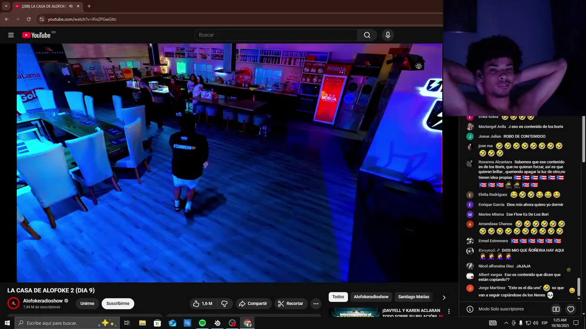Pause the video by clicking player
The width and height of the screenshot is (586, 329).
click(x=229, y=163)
